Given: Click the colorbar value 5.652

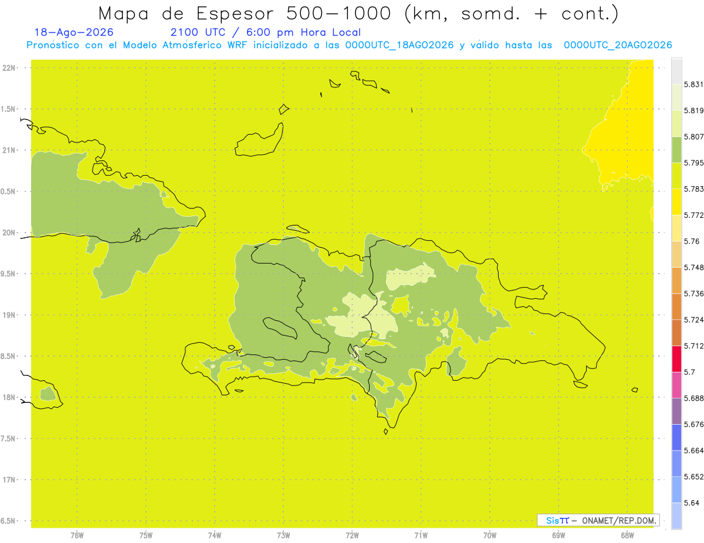Looking at the screenshot, I should [694, 476].
